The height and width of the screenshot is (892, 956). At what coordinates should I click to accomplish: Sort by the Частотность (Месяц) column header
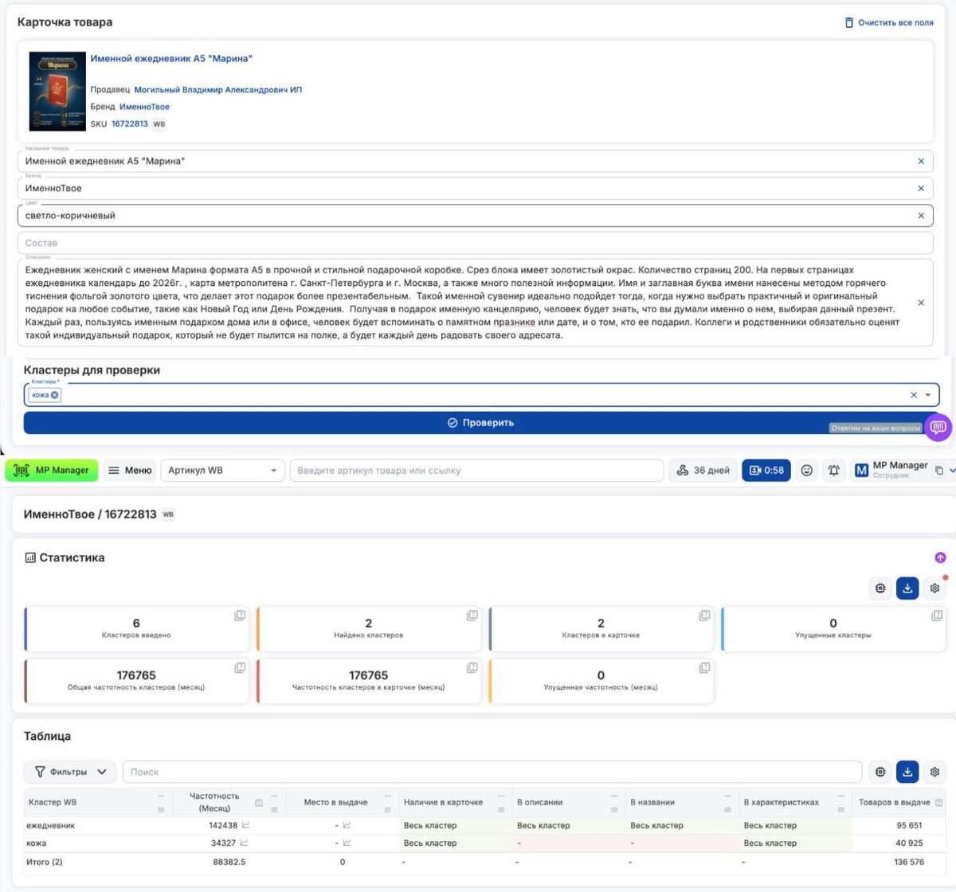coord(214,802)
